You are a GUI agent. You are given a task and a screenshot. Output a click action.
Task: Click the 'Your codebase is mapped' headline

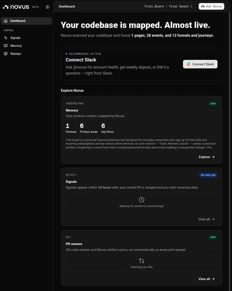(136, 25)
